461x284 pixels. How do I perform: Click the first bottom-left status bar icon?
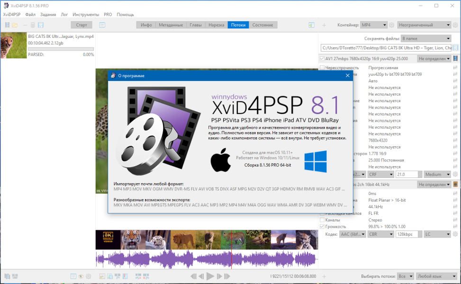click(8, 276)
